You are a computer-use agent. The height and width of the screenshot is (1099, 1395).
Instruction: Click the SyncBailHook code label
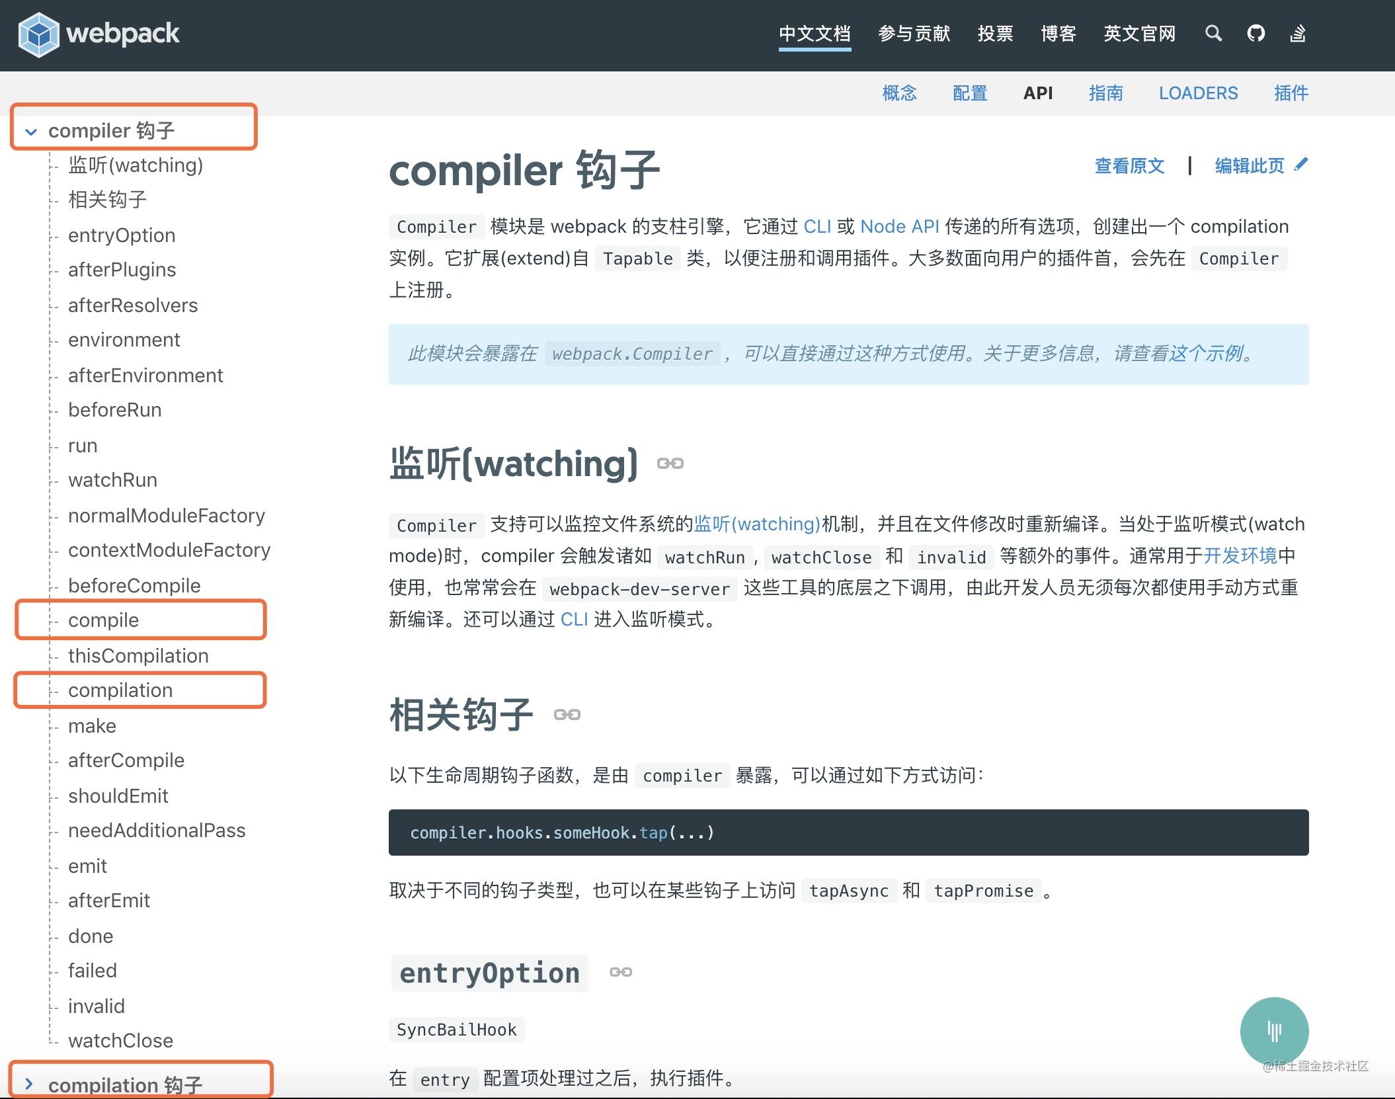(456, 1030)
